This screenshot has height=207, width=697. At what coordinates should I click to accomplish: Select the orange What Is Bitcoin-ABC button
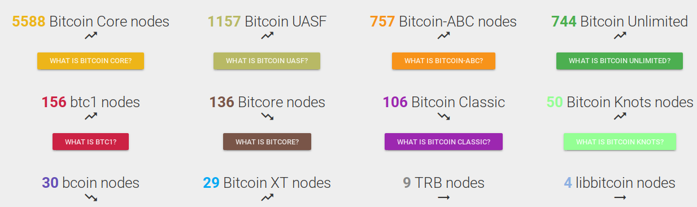443,61
